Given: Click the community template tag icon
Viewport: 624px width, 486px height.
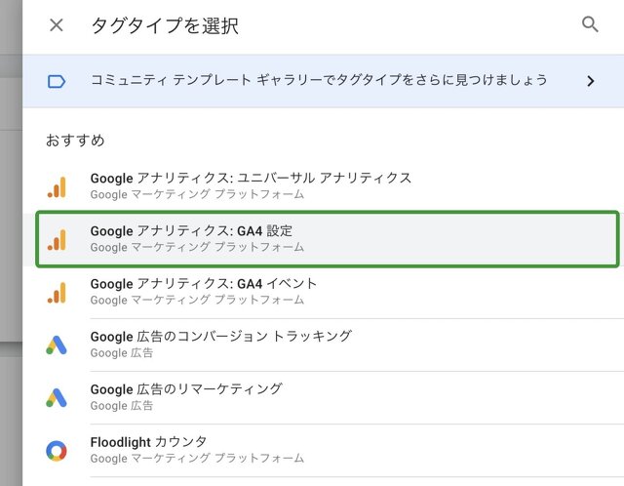Looking at the screenshot, I should [57, 81].
